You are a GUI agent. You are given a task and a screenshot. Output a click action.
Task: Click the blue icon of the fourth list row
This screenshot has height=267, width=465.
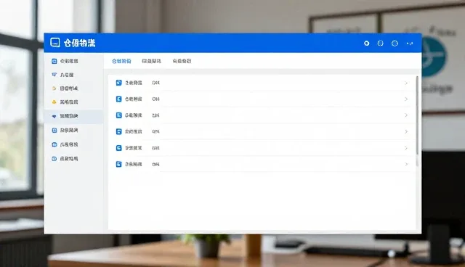point(118,131)
